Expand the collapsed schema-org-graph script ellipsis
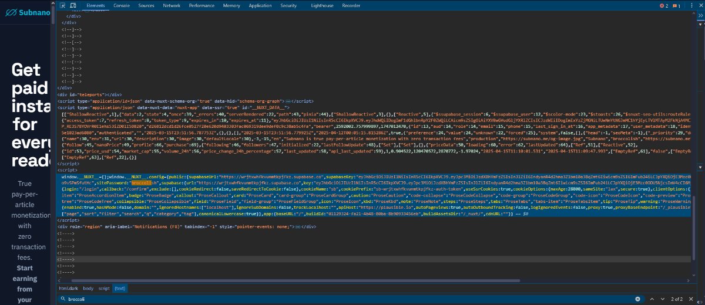 (289, 101)
